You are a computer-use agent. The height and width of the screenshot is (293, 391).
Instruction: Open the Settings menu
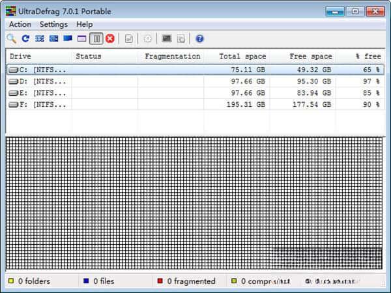point(53,25)
